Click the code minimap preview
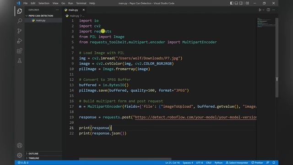This screenshot has height=165, width=293. tap(266, 22)
